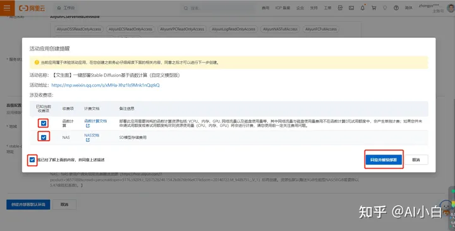The image size is (455, 231).
Task: Click the AliyunFCFullAccess policy tag
Action: click(321, 29)
